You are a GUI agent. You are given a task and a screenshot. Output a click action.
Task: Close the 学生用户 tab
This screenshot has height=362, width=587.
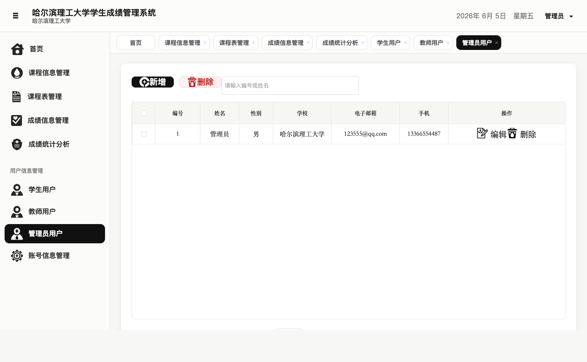click(405, 43)
